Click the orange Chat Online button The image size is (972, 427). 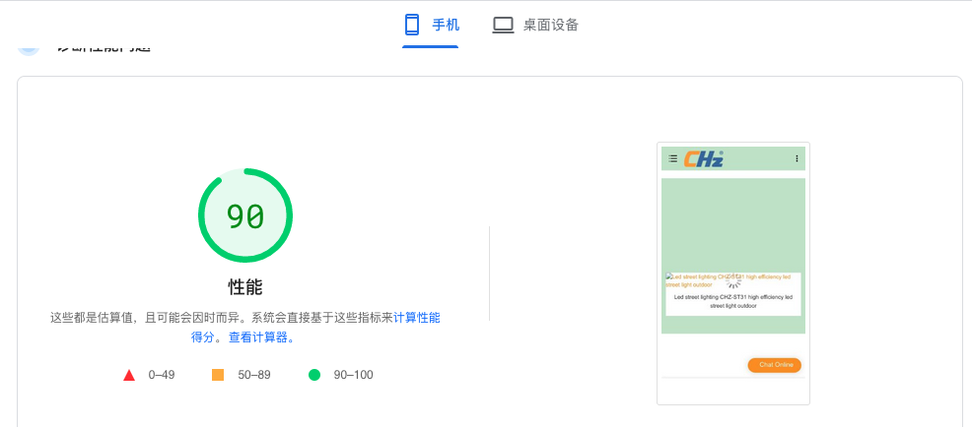(x=774, y=365)
